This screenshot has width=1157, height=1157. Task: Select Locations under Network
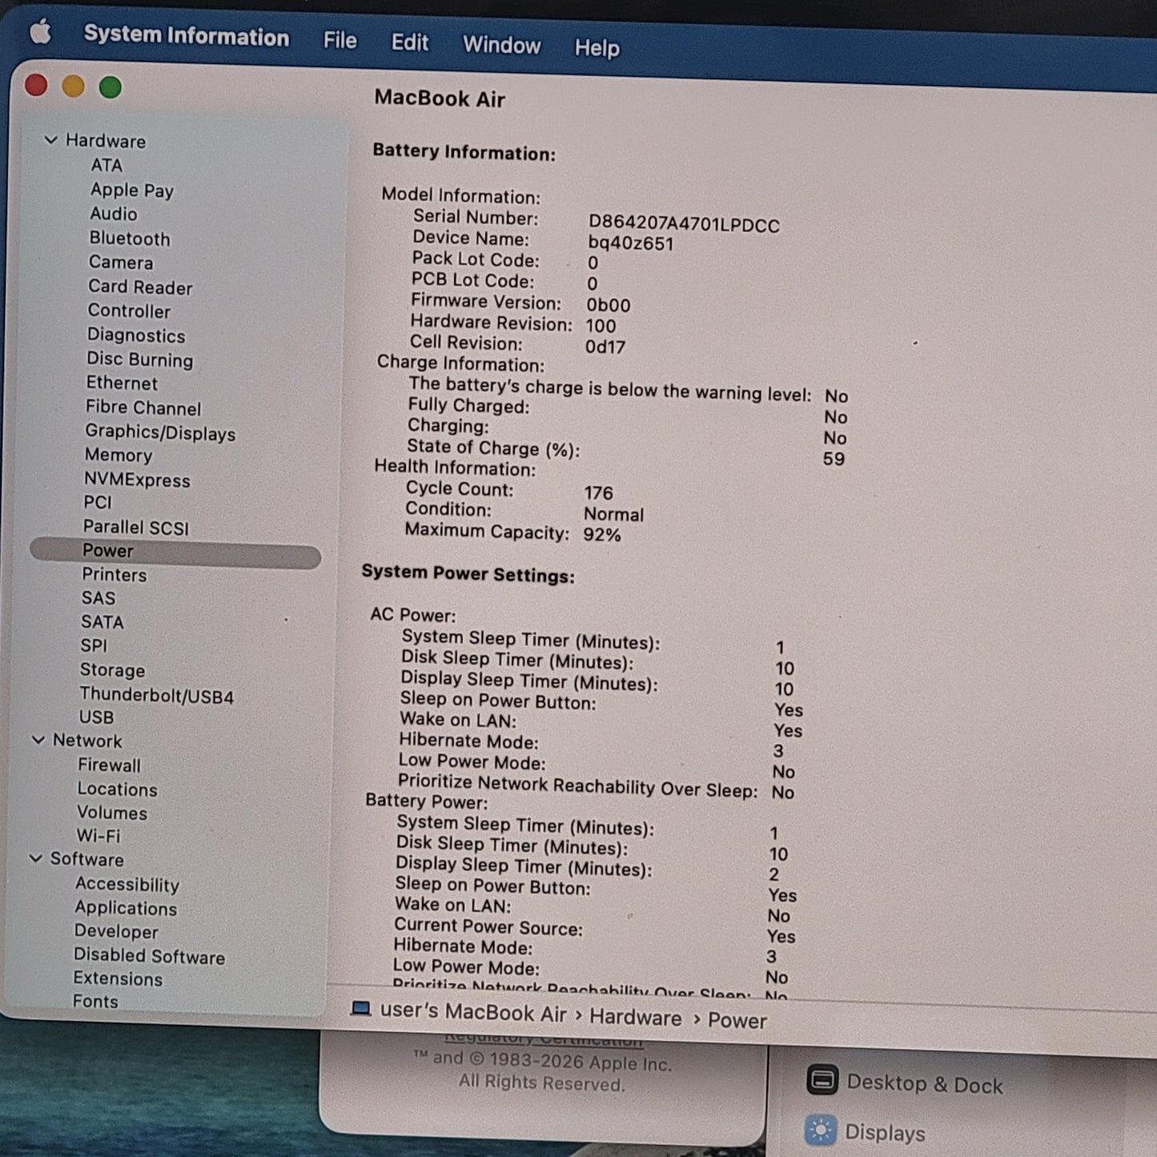(118, 789)
